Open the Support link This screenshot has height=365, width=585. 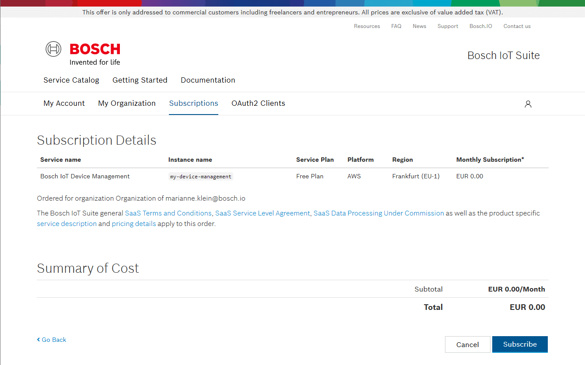click(x=448, y=26)
